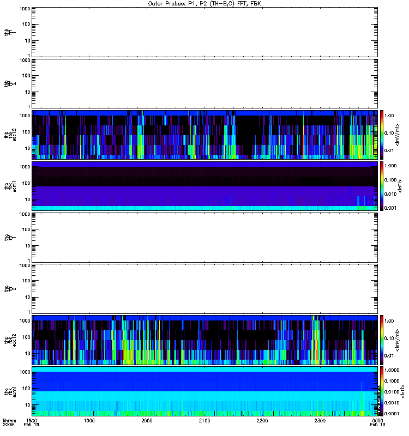Click the color bar of the thc fbk edc12 panel

[382, 340]
